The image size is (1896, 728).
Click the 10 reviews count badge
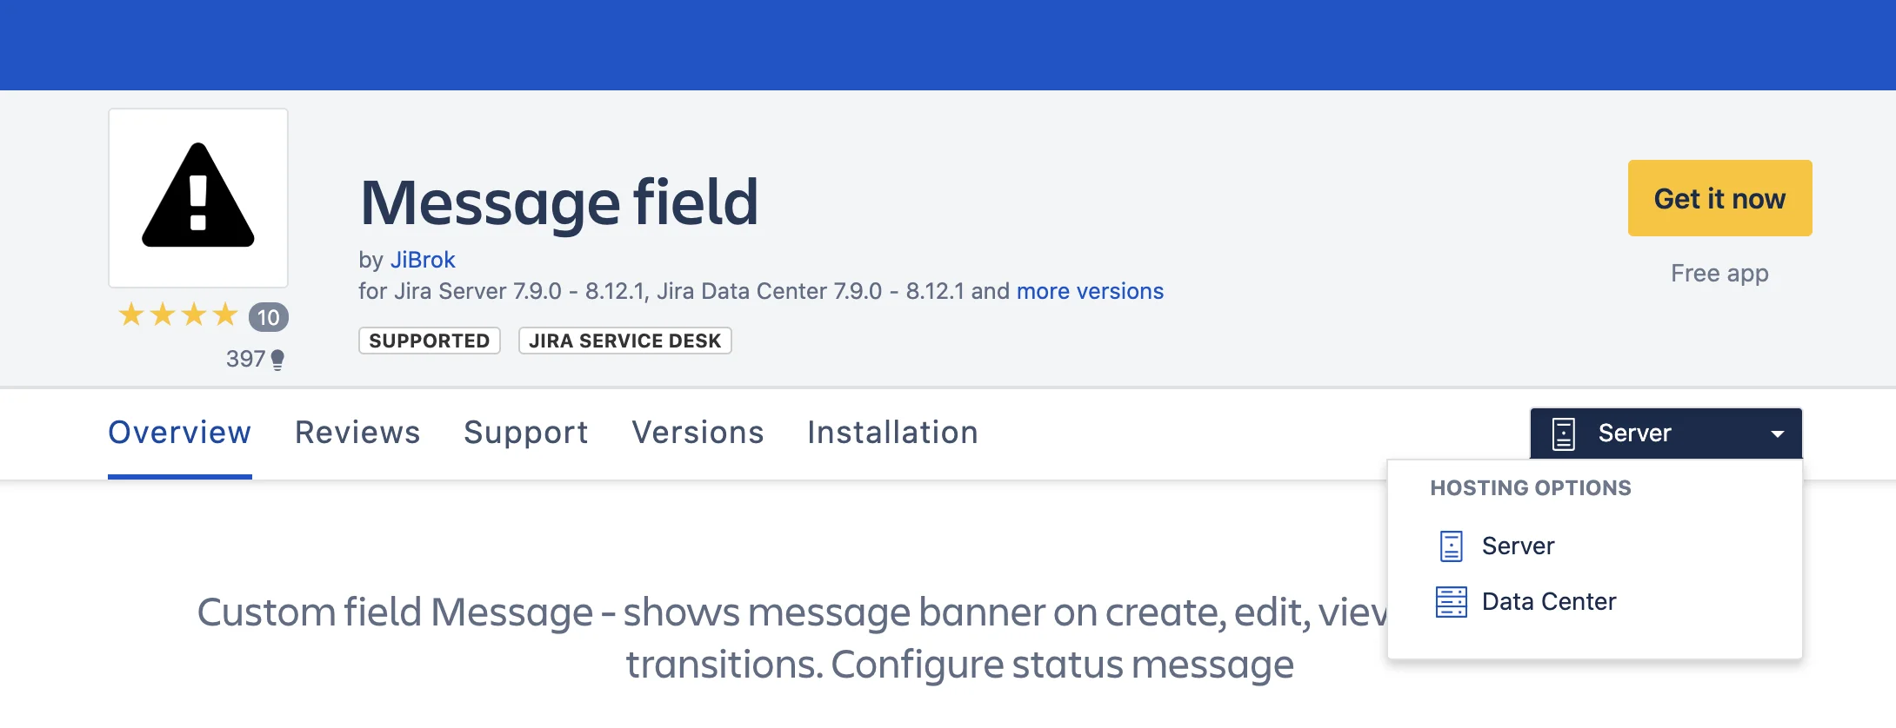268,317
